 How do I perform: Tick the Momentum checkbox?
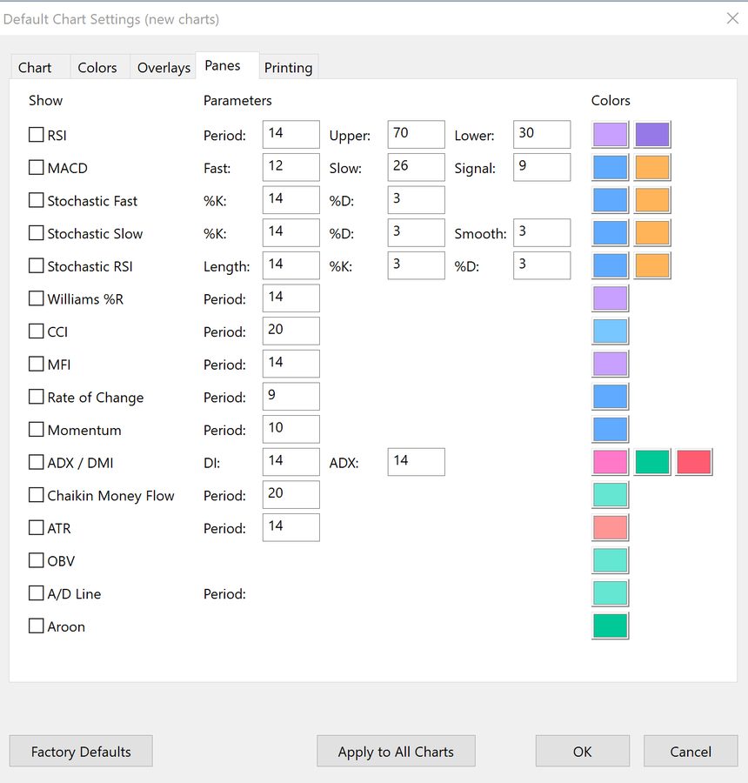pos(36,430)
